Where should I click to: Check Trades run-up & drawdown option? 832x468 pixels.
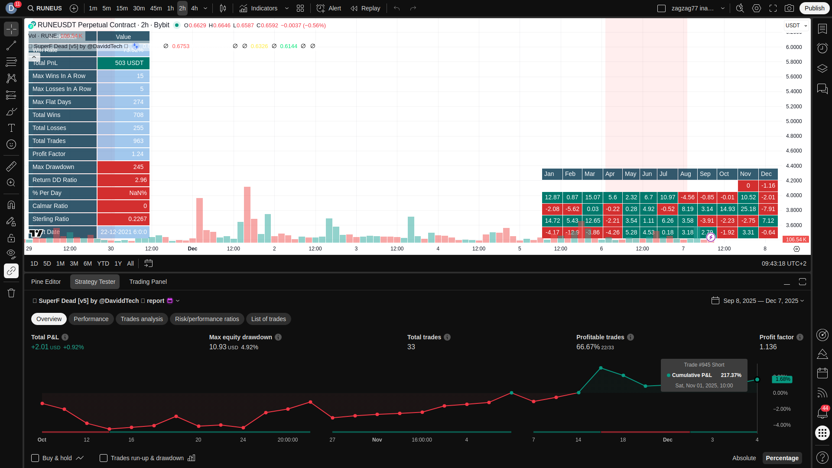104,458
